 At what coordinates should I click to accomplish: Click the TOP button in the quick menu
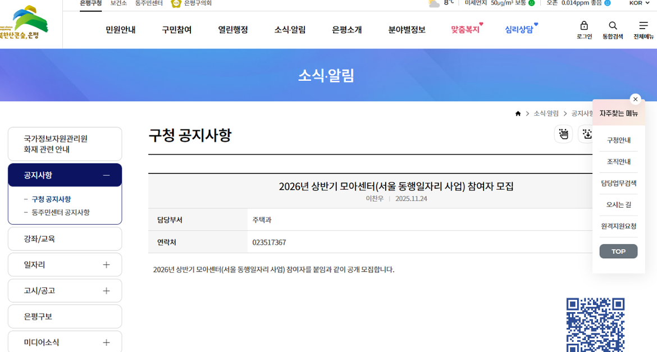[618, 251]
